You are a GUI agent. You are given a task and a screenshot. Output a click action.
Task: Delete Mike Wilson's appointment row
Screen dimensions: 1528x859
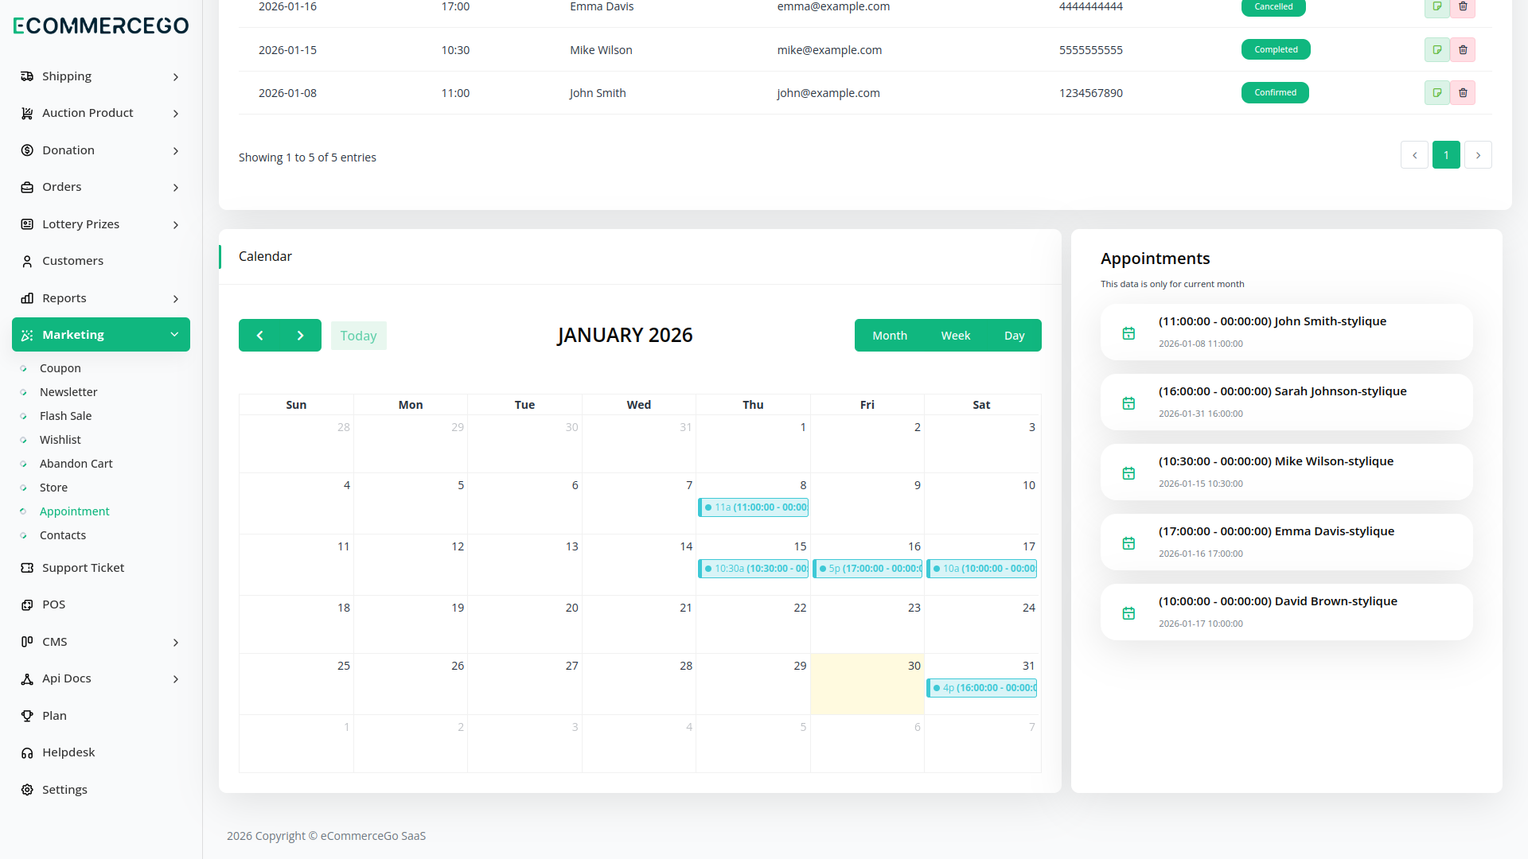coord(1463,49)
